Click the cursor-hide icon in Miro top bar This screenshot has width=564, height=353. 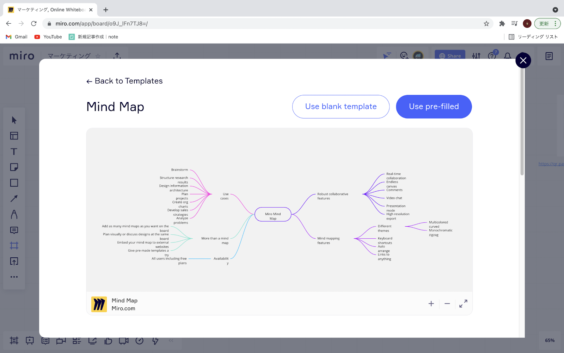(387, 56)
